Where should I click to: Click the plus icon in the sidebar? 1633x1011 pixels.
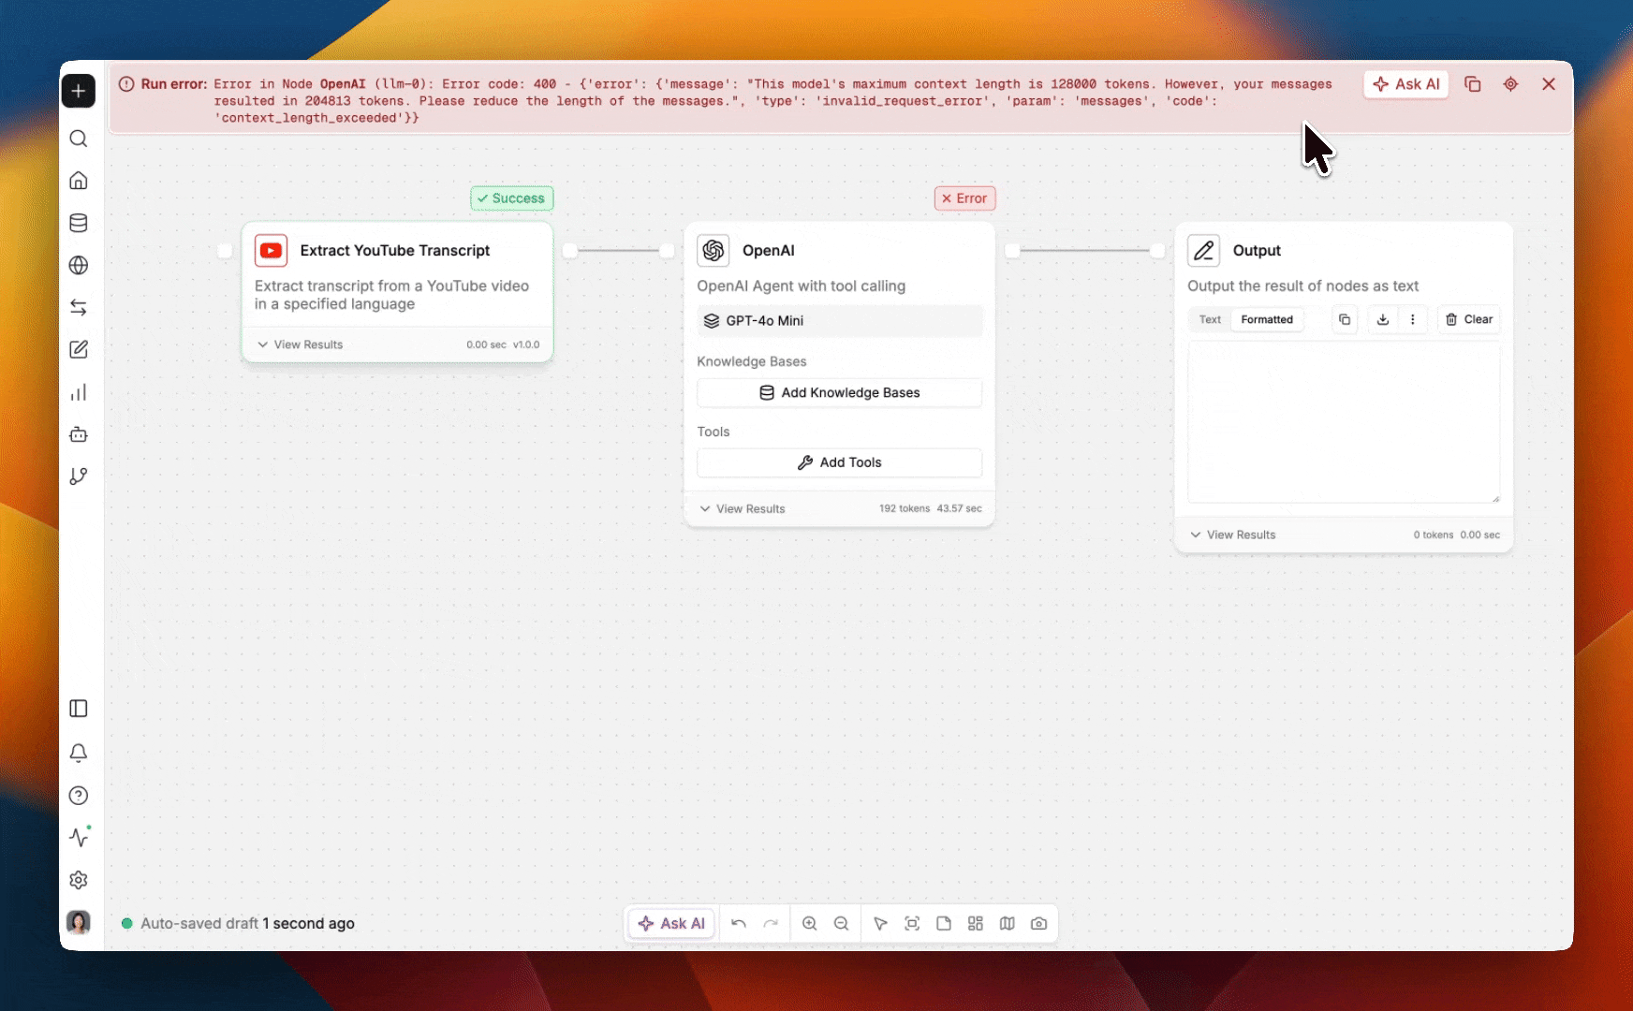pyautogui.click(x=79, y=91)
